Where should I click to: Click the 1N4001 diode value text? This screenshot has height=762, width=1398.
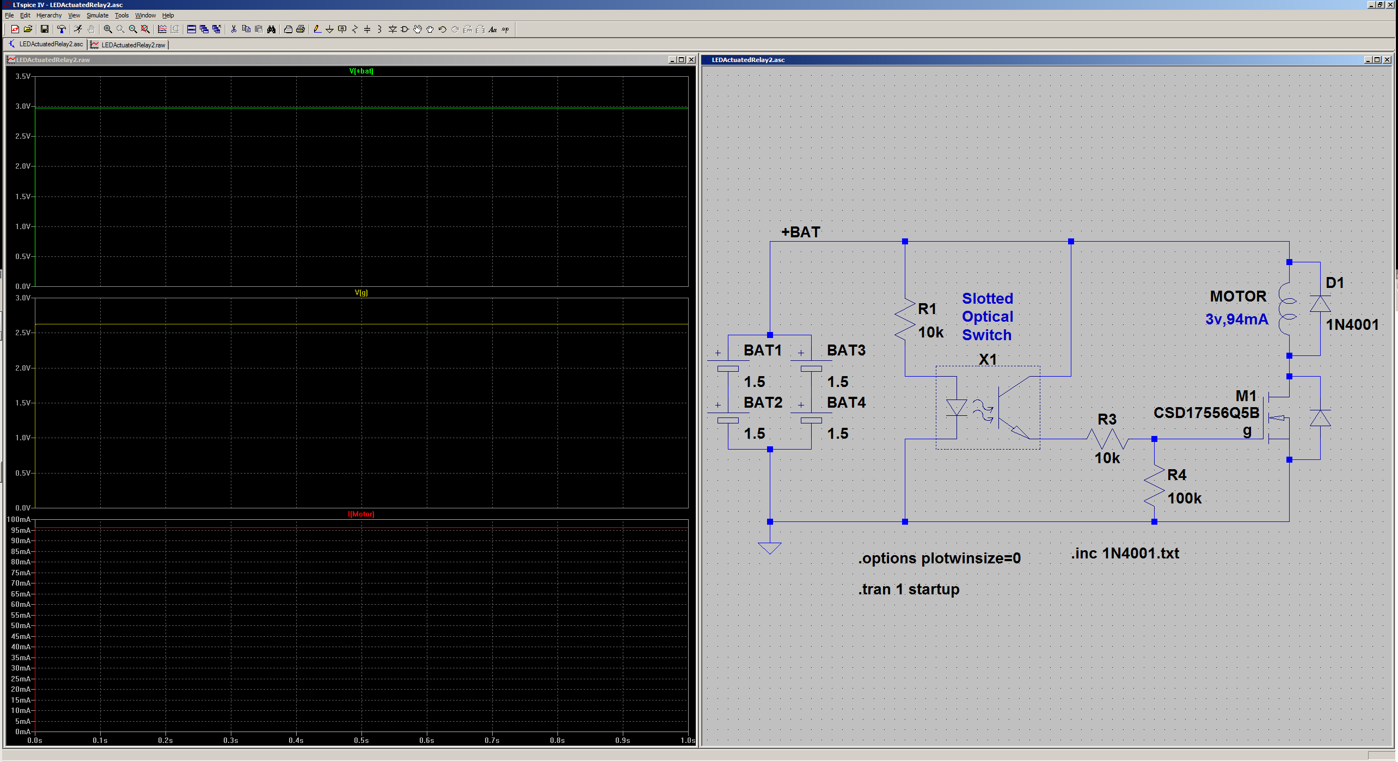click(x=1352, y=325)
